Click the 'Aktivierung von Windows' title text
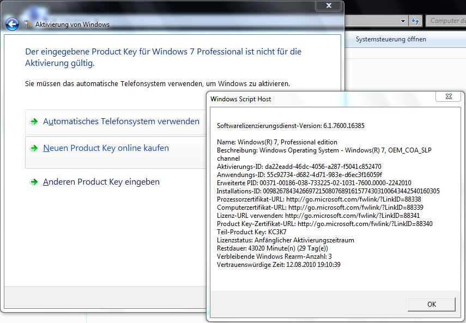The width and height of the screenshot is (466, 323). tap(72, 25)
